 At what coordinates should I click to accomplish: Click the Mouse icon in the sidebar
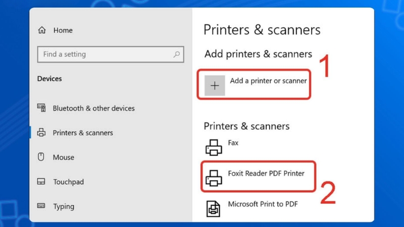pyautogui.click(x=41, y=157)
